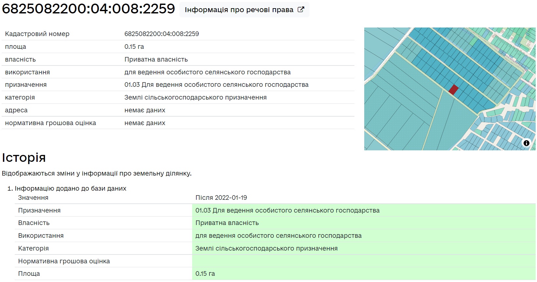Viewport: 537px width, 282px height.
Task: Click the cadastral number value in the details table
Action: (161, 34)
